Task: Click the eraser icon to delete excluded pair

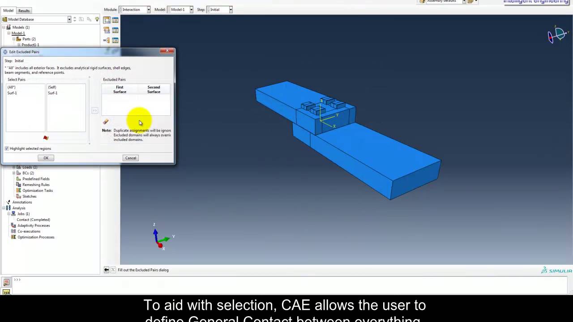Action: click(106, 122)
